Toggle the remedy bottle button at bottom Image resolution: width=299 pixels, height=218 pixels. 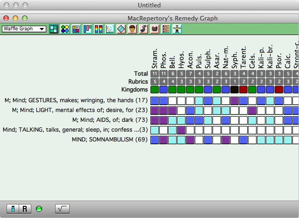pyautogui.click(x=13, y=209)
